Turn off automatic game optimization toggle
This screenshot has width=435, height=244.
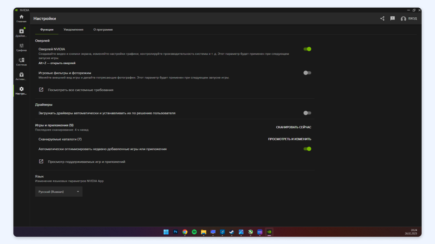307,149
